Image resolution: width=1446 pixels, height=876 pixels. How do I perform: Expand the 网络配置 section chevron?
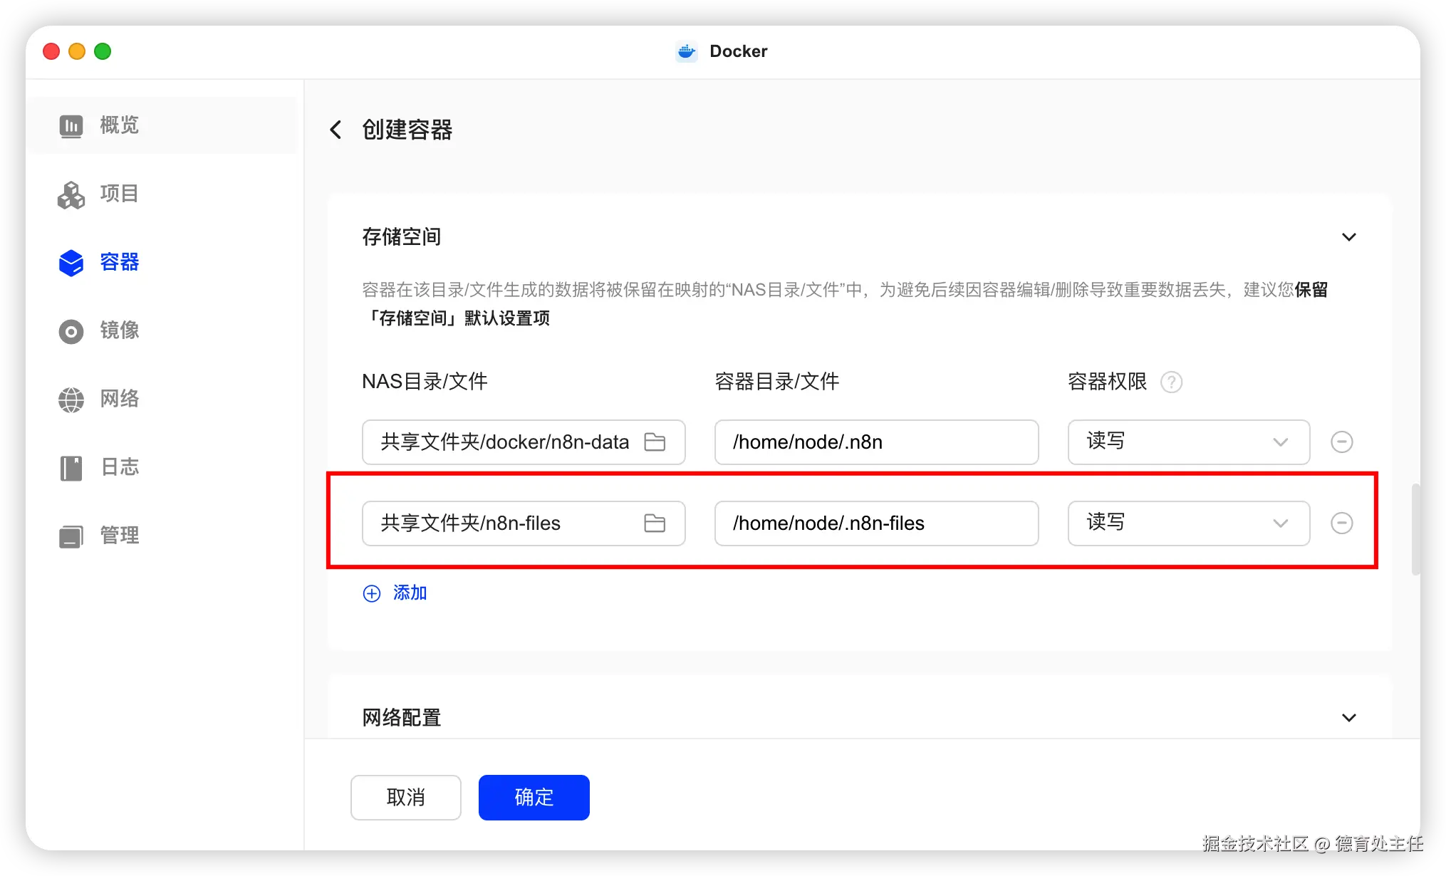click(x=1348, y=718)
